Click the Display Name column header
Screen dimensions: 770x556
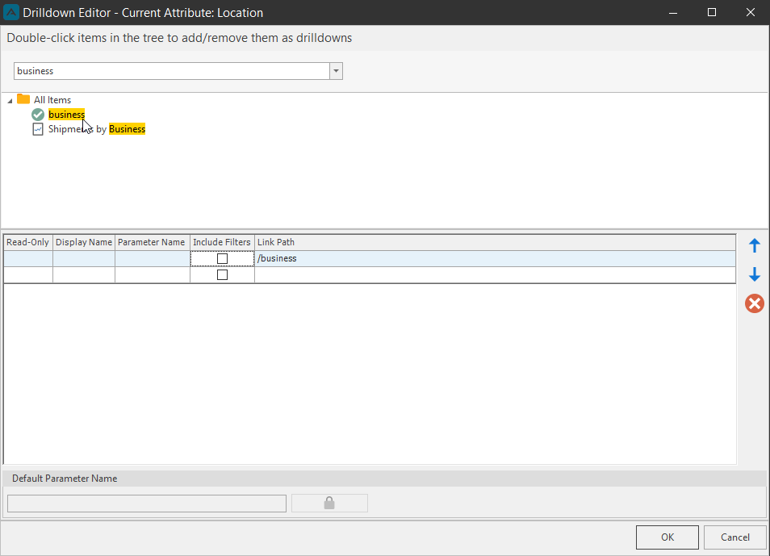click(x=84, y=242)
